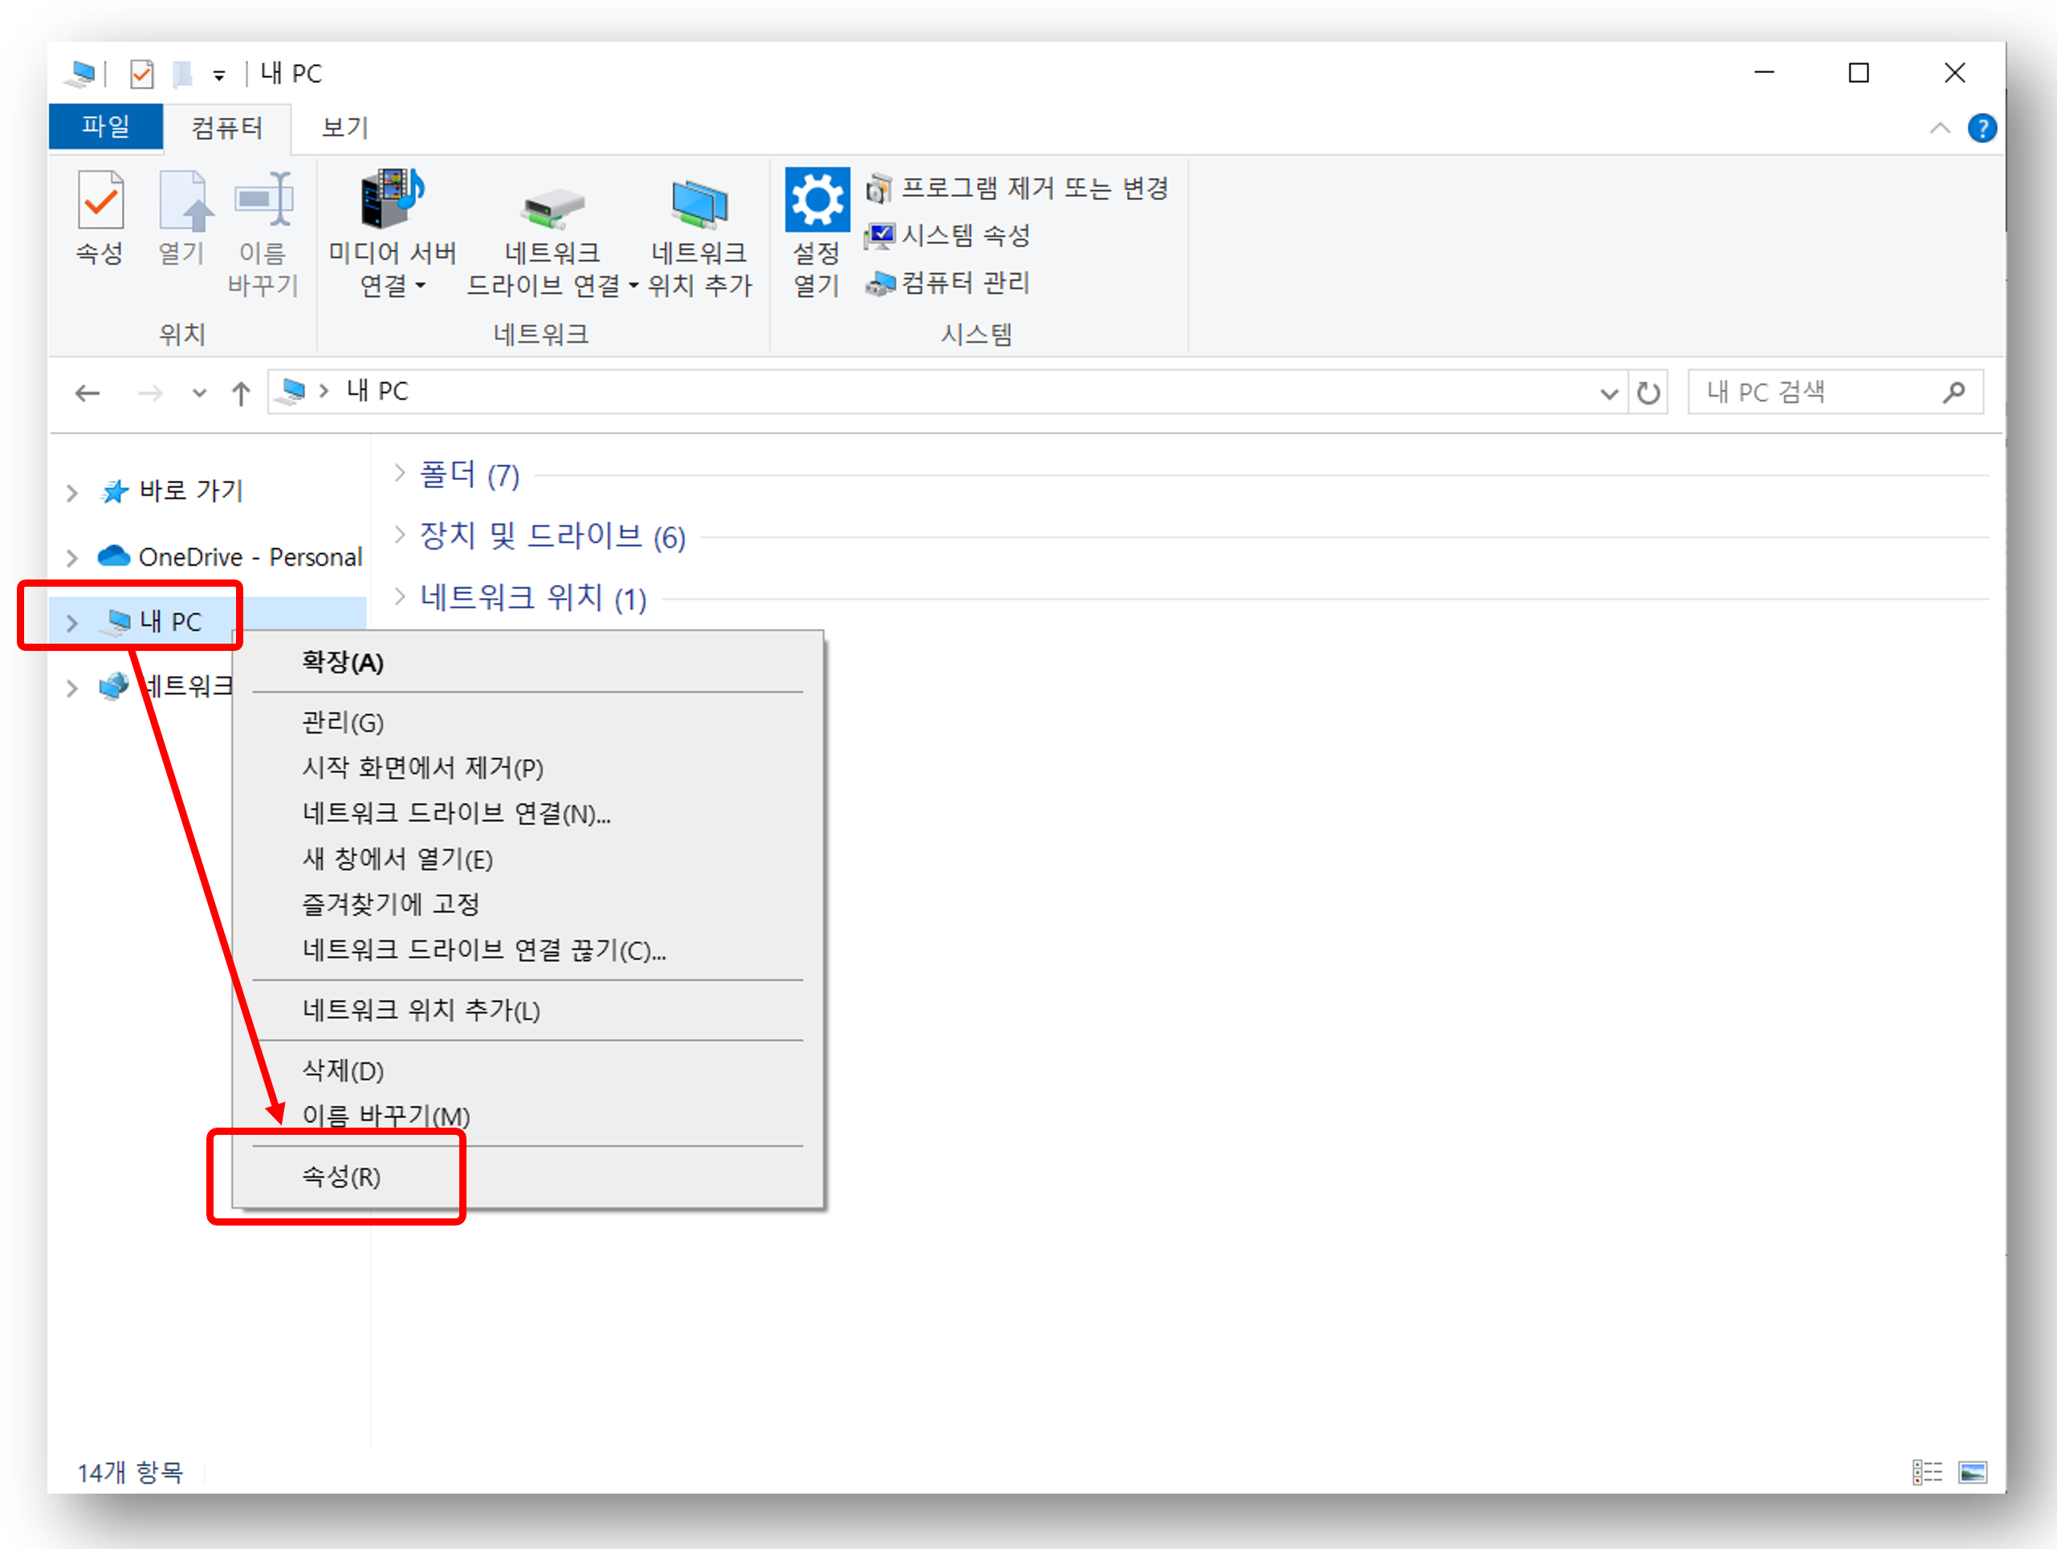Switch to the 컴퓨터 tab

[227, 128]
